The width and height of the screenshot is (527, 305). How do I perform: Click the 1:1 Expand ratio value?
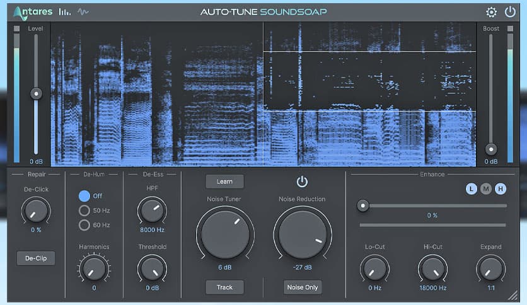491,288
